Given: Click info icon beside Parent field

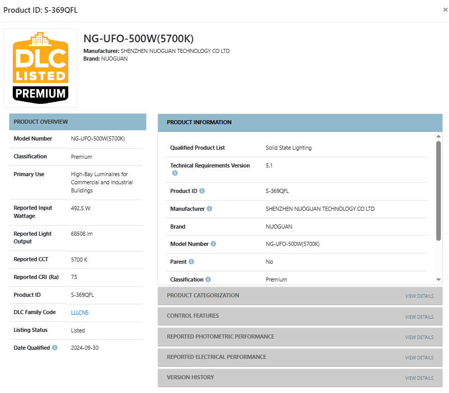Looking at the screenshot, I should (x=191, y=262).
